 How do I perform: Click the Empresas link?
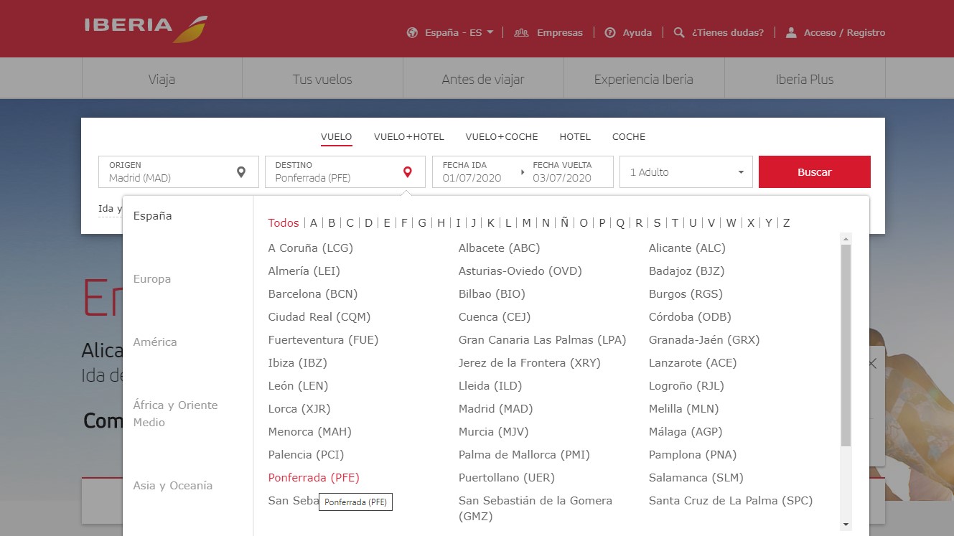tap(560, 32)
